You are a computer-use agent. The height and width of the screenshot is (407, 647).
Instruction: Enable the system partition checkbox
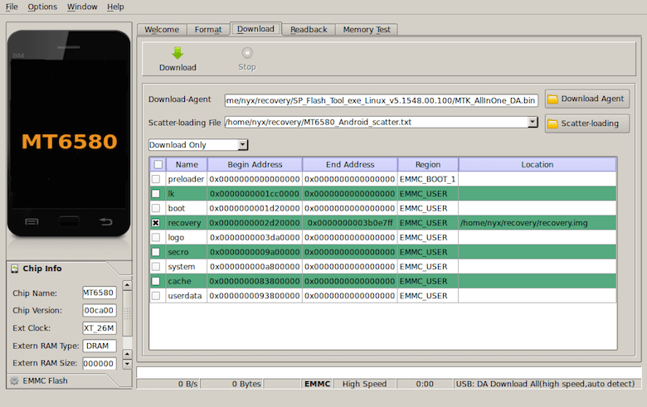click(x=156, y=266)
